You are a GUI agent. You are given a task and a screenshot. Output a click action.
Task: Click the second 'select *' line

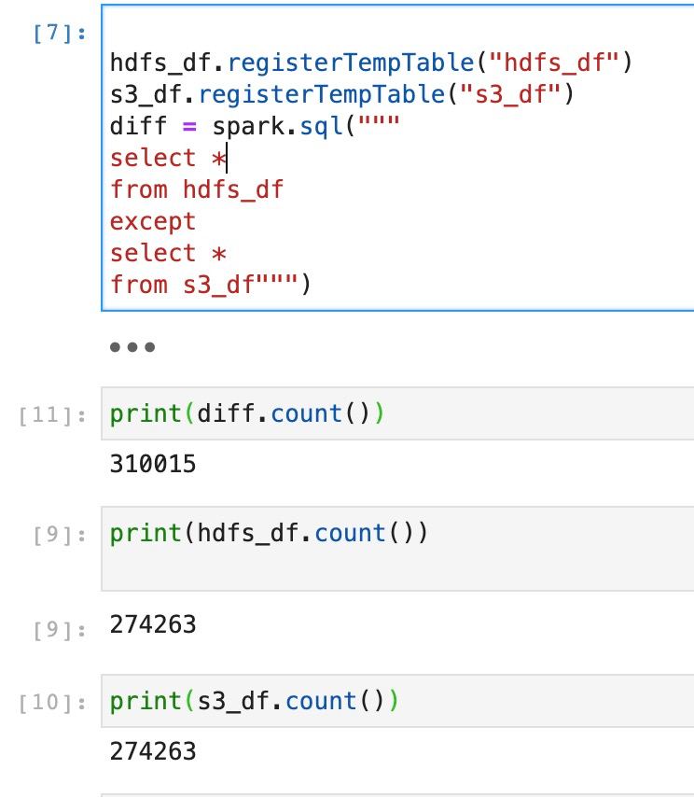[x=168, y=254]
